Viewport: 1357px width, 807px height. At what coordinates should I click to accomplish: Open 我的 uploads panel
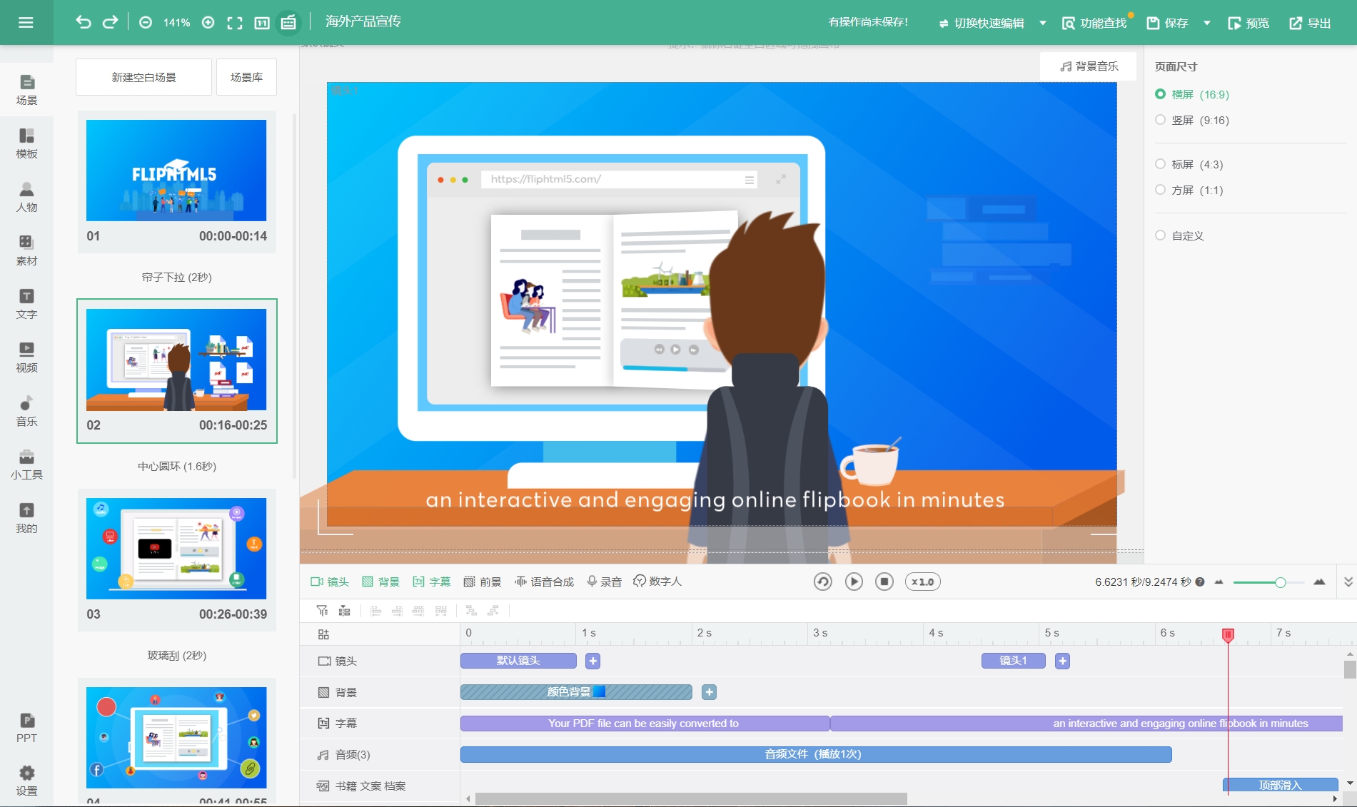click(x=26, y=518)
